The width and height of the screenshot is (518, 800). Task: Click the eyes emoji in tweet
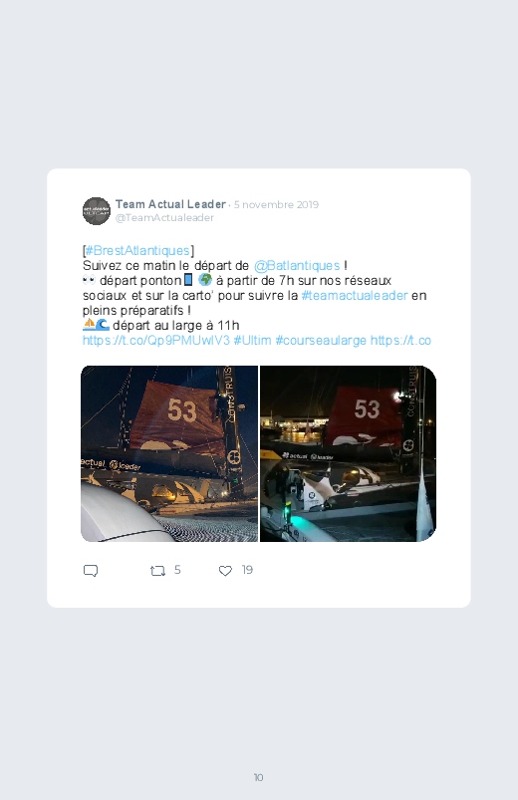coord(89,280)
